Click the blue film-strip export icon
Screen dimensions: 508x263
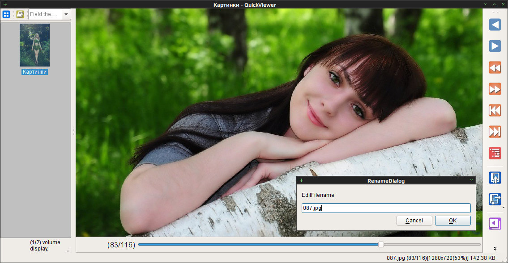(x=495, y=199)
